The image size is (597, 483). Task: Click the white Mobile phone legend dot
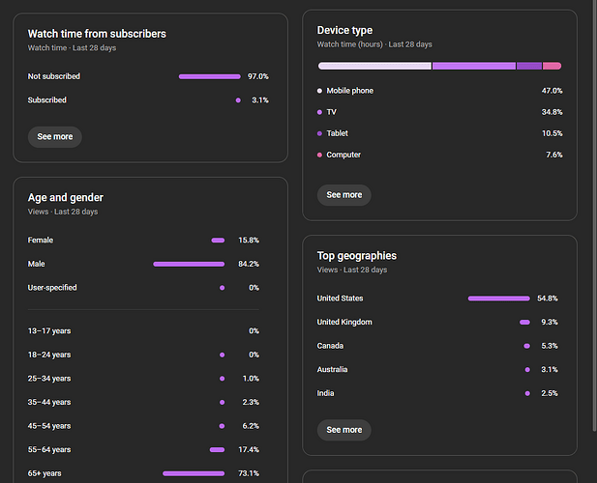pos(320,91)
